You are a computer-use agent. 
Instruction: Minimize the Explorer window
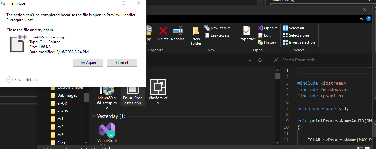[x=334, y=10]
